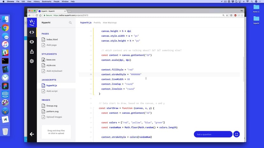Open the code editor view icon
This screenshot has width=264, height=148.
pyautogui.click(x=32, y=32)
